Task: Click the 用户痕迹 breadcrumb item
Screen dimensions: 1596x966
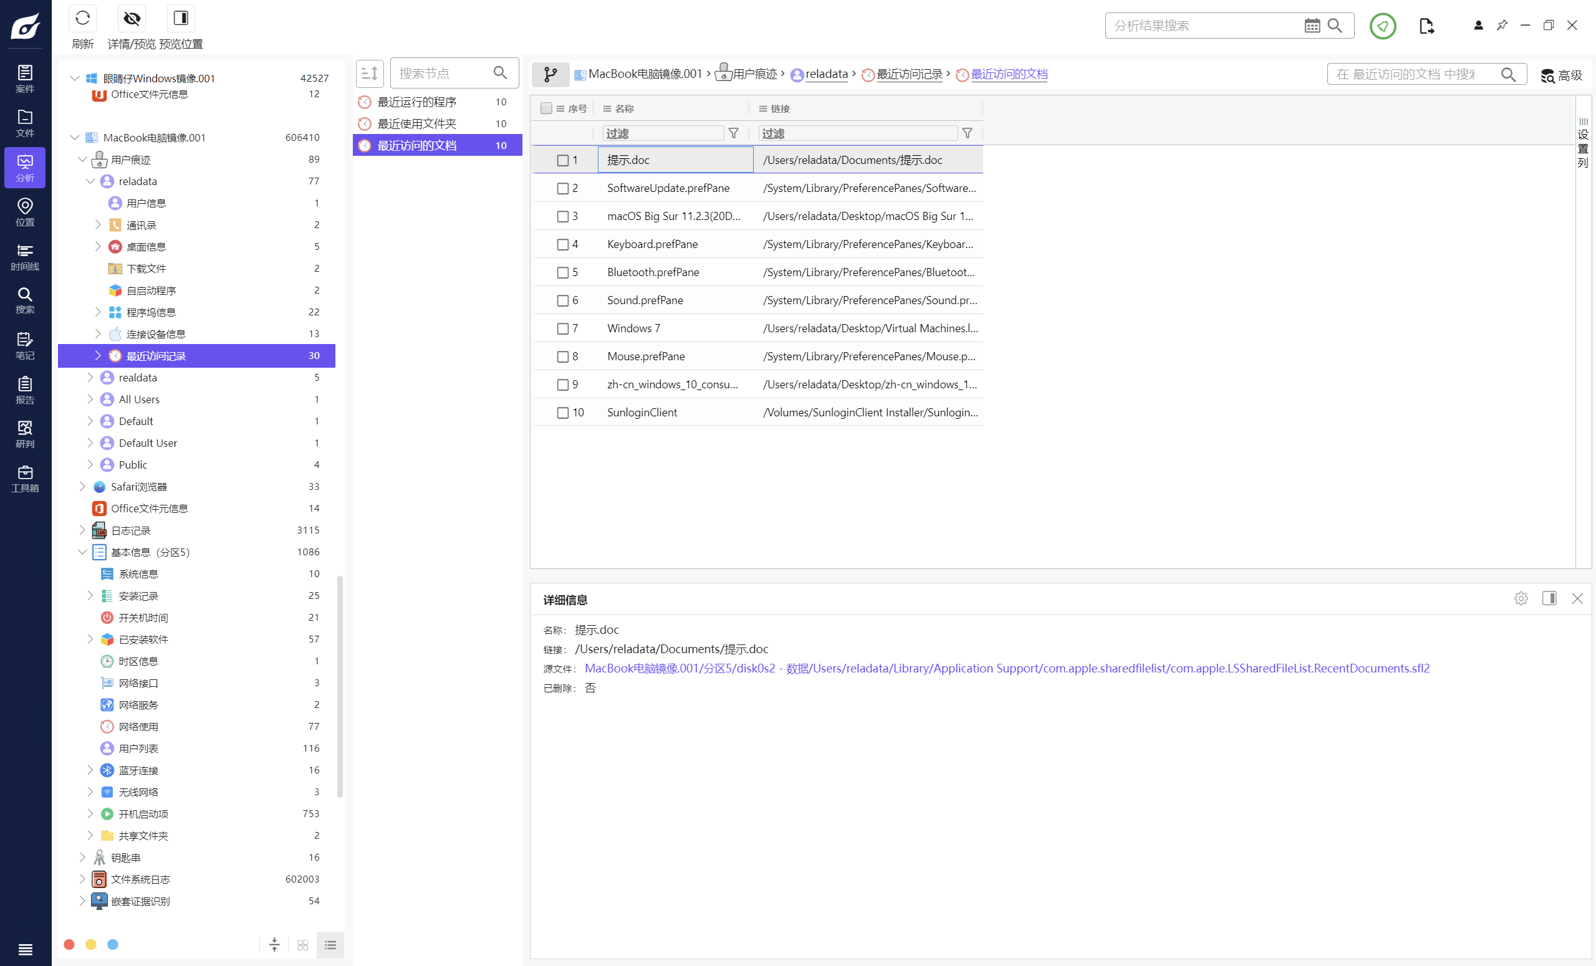Action: coord(746,74)
